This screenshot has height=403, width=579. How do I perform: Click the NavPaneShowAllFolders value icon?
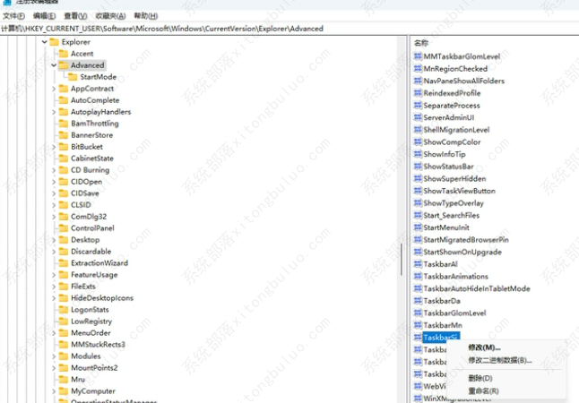(418, 81)
